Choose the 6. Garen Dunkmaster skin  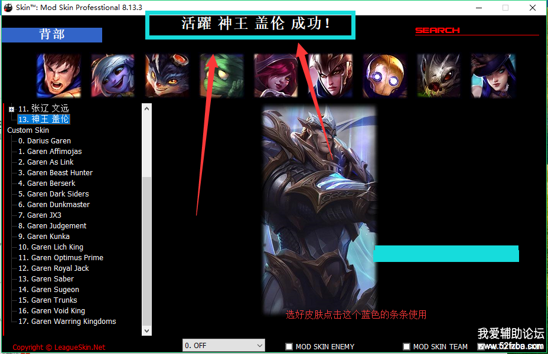[x=54, y=205]
